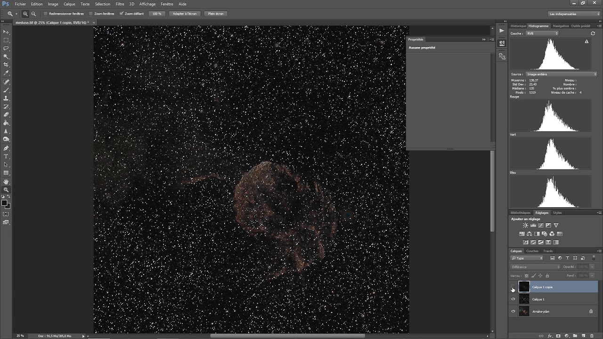Switch foreground and background colors
The height and width of the screenshot is (339, 603).
(x=9, y=196)
